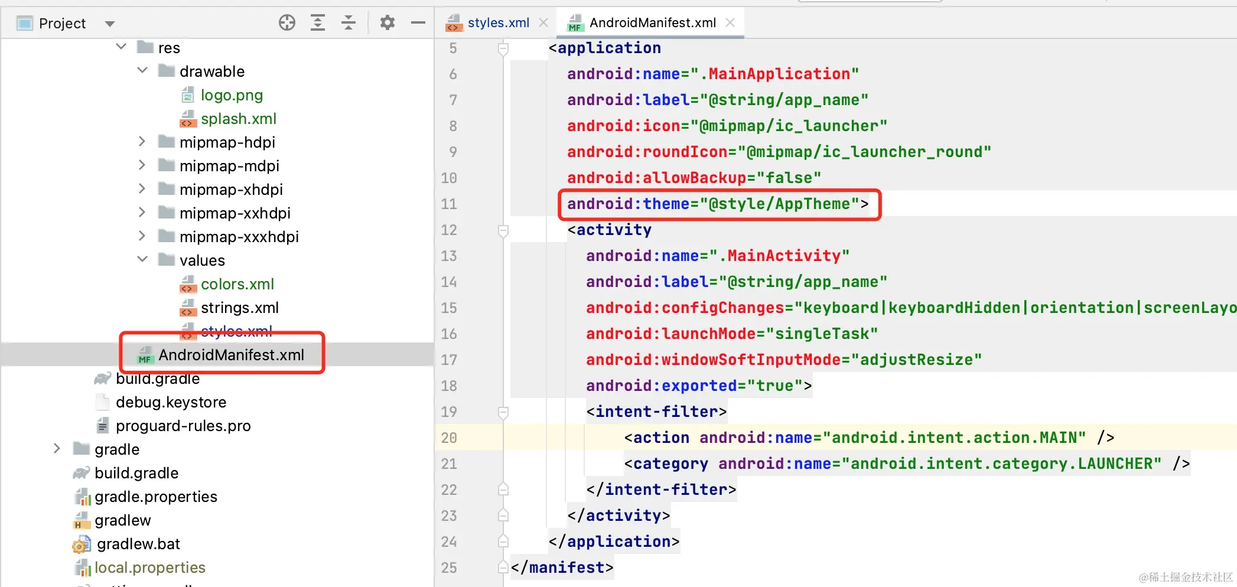Click line number 11 in the gutter
Viewport: 1237px width, 587px height.
click(x=449, y=204)
